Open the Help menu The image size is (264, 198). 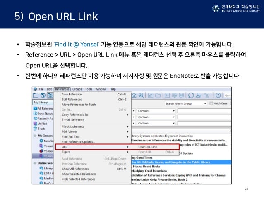coord(113,89)
